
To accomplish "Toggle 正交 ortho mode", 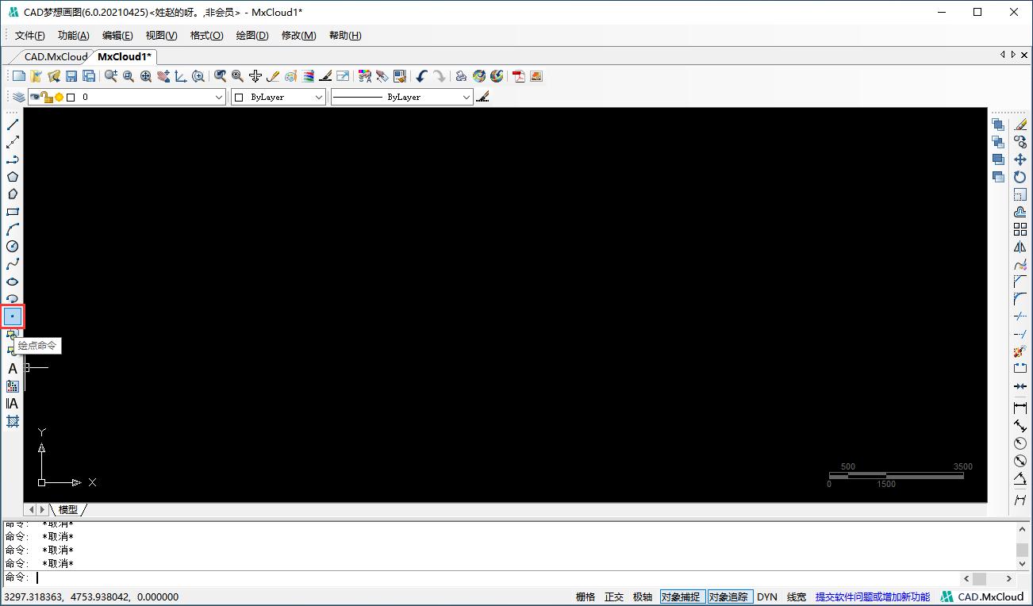I will [614, 597].
